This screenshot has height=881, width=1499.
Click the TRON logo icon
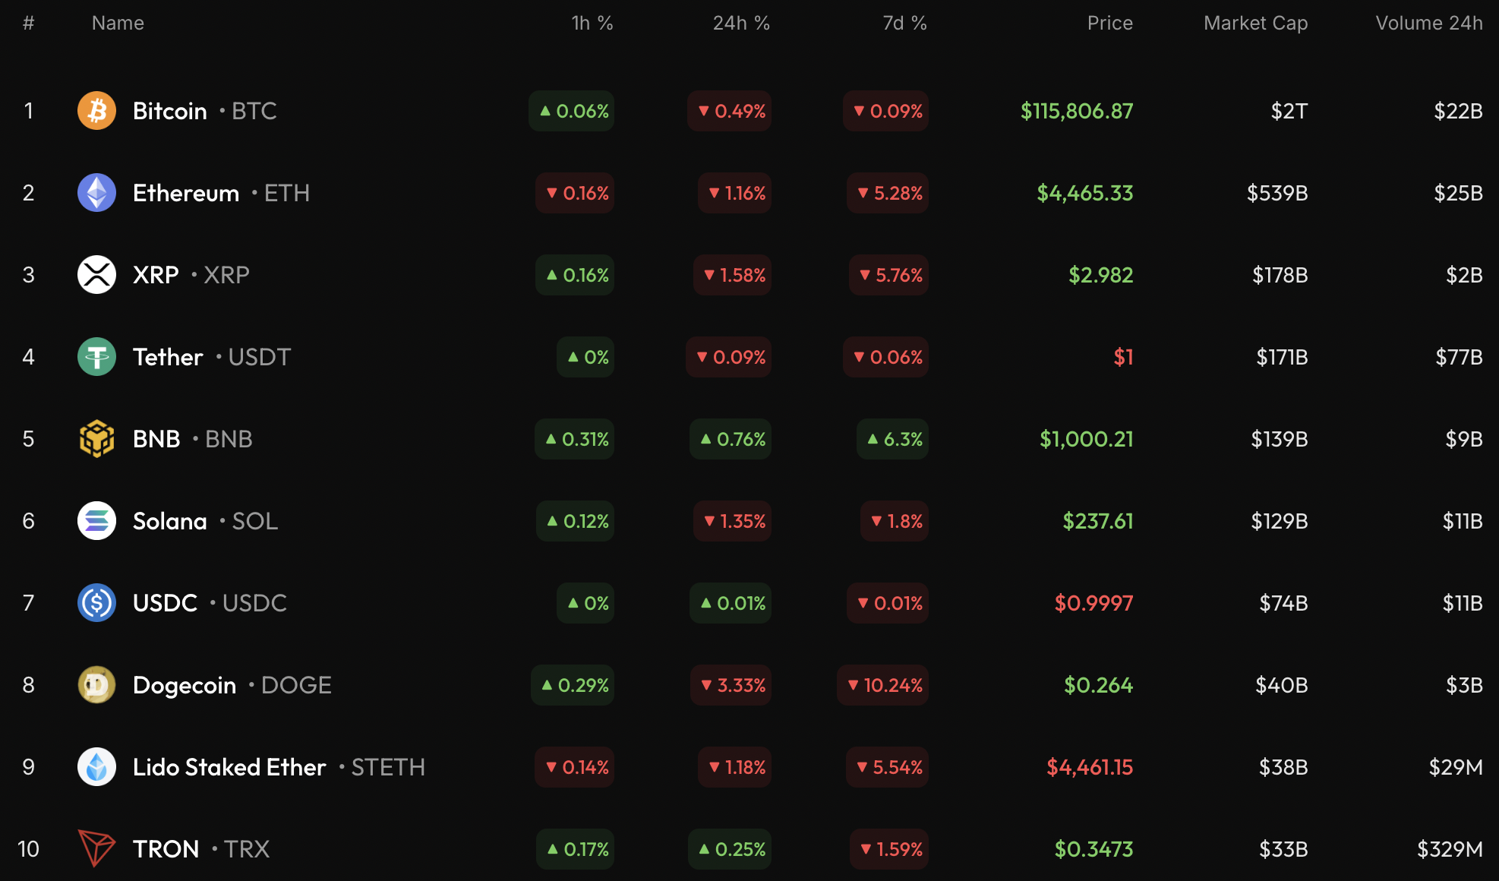[x=96, y=849]
